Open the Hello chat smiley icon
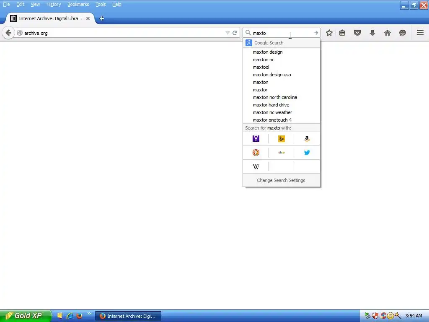 point(403,33)
